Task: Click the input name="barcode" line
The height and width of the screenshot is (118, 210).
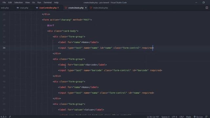Action: pos(110,70)
